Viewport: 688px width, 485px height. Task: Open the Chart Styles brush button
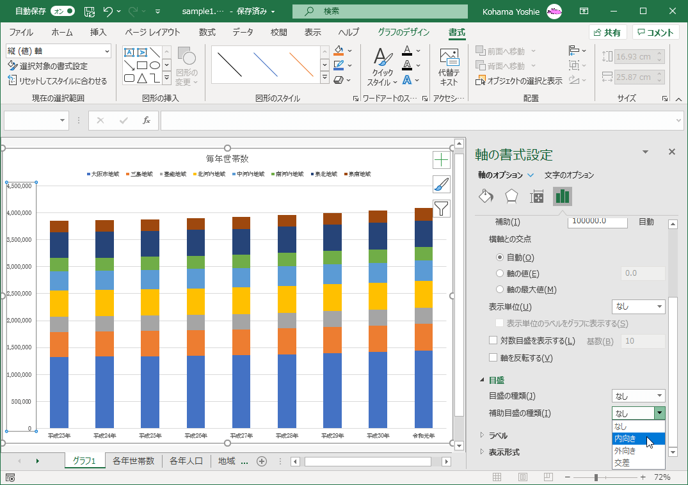point(442,184)
